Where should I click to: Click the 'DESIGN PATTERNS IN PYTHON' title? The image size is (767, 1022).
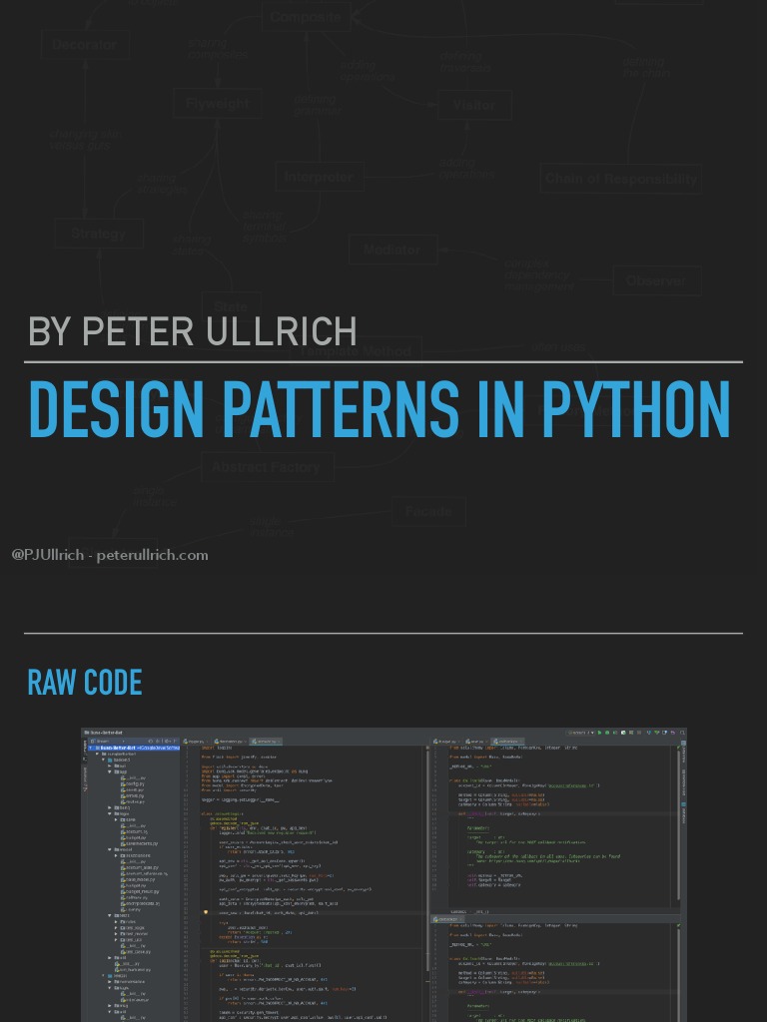coord(380,410)
